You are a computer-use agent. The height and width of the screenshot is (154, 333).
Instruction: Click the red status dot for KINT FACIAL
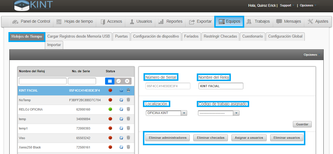[110, 90]
